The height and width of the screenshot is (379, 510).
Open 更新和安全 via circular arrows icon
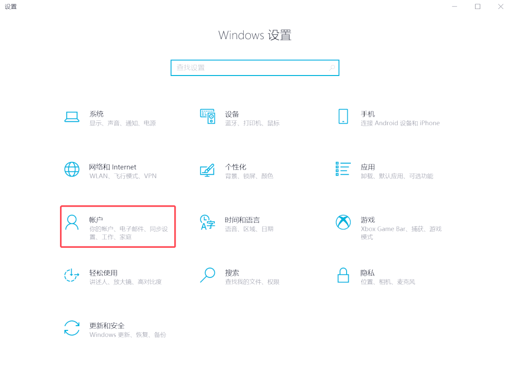click(72, 329)
